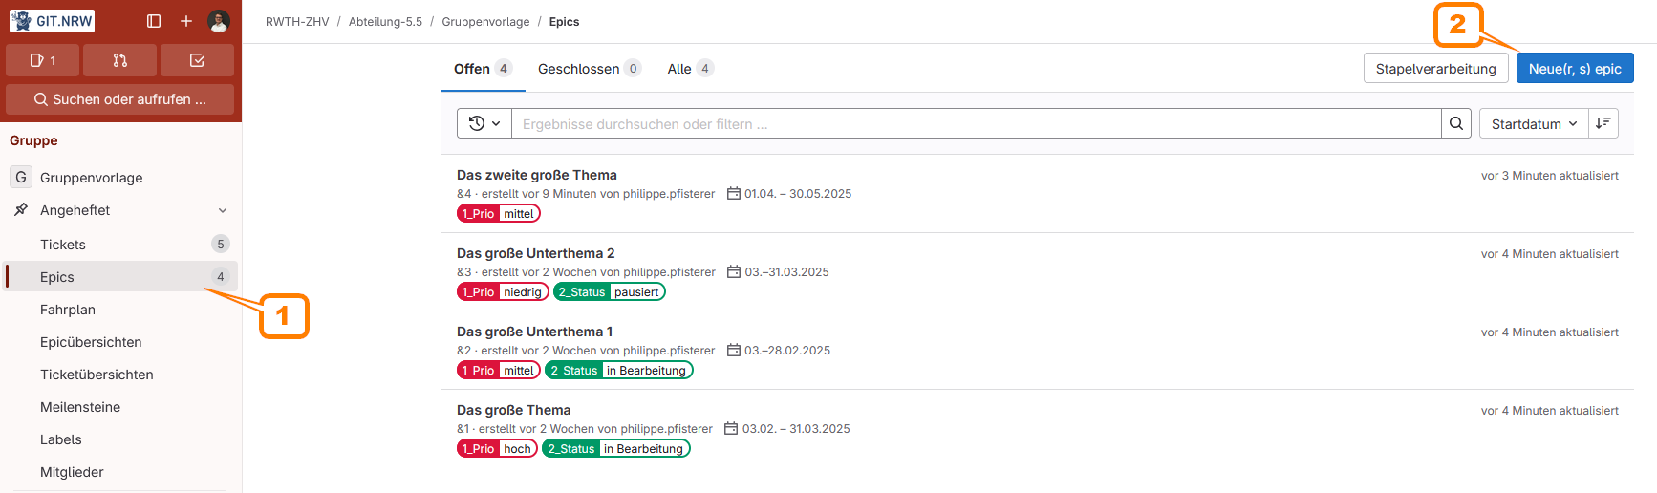Screen dimensions: 1657x493
Task: Toggle the sidebar collapse icon
Action: (x=154, y=21)
